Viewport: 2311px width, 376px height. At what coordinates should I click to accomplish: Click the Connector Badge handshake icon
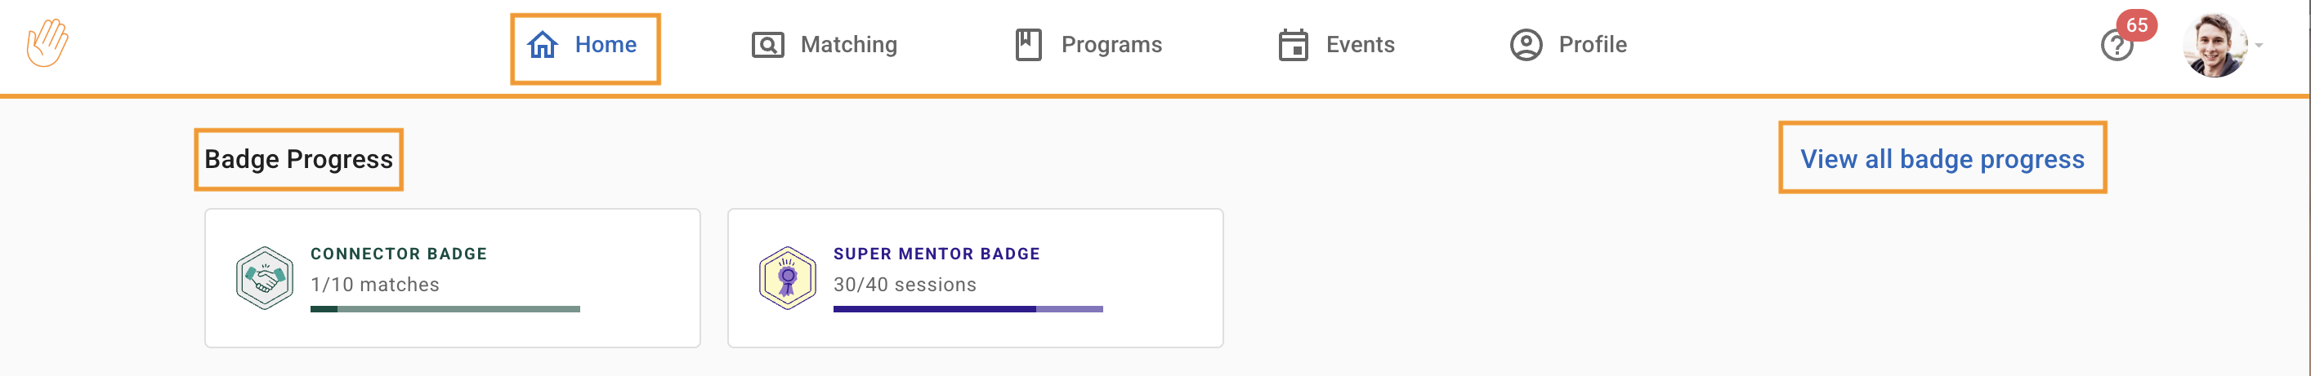pyautogui.click(x=264, y=278)
